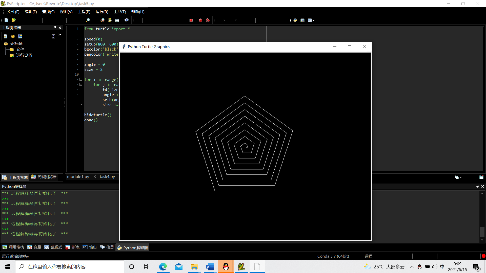
Task: Collapse the outer for loop fold marker
Action: coord(81,79)
